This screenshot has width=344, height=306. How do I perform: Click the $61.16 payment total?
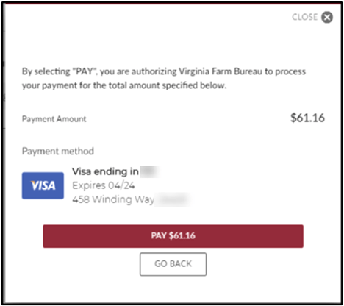click(x=307, y=118)
